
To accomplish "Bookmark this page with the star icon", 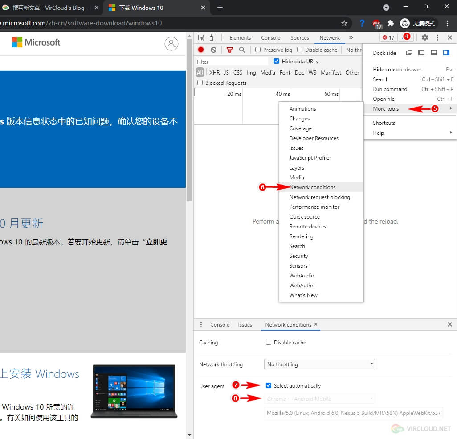I will (344, 23).
